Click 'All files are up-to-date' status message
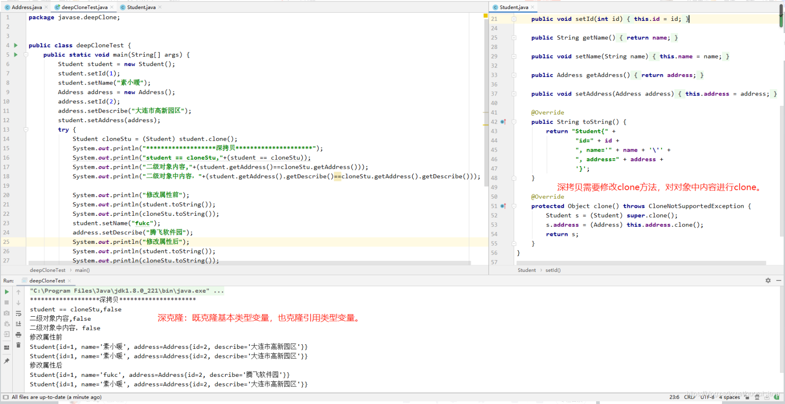The image size is (785, 404). [57, 397]
